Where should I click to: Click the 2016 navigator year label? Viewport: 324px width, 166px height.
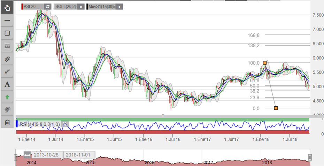(x=149, y=163)
